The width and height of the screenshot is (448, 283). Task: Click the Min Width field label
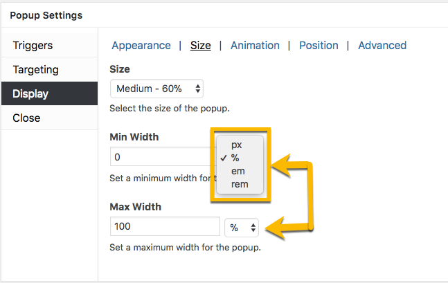134,137
